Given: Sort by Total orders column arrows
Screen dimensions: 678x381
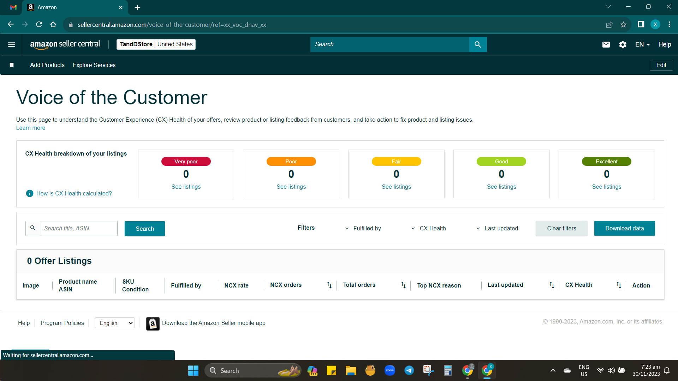Looking at the screenshot, I should tap(403, 285).
